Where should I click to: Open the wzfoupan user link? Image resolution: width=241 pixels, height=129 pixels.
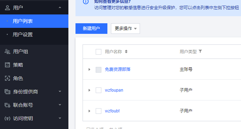114,90
